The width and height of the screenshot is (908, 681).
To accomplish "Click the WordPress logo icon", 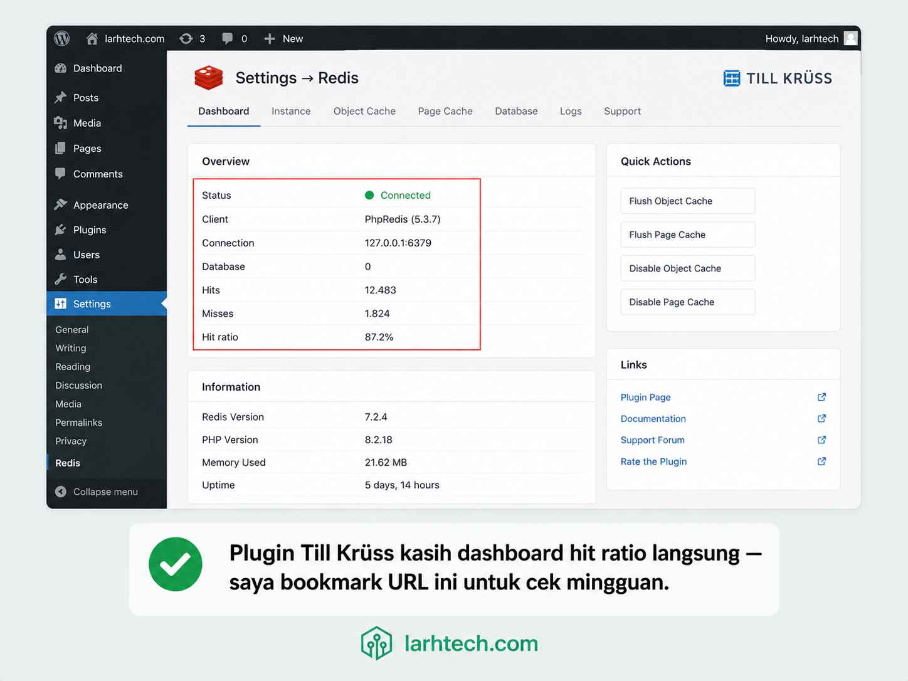I will tap(62, 38).
